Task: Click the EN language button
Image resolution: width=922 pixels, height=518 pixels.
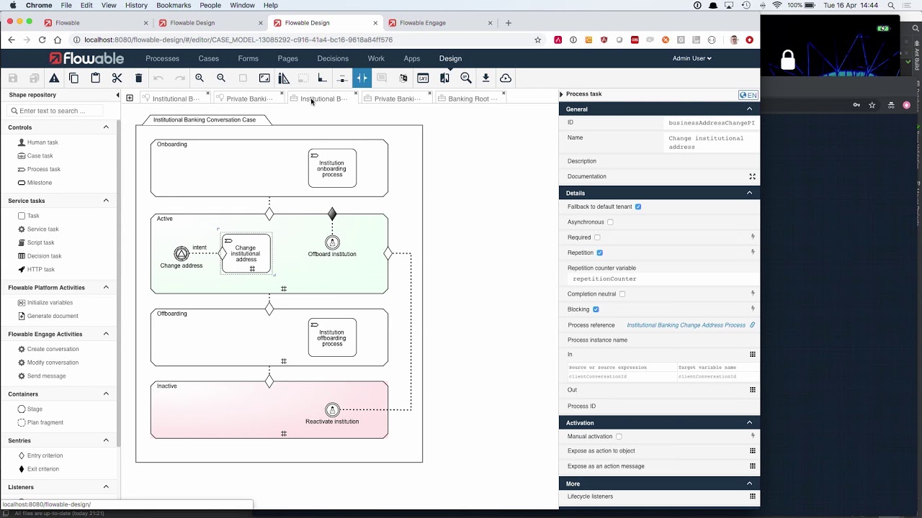Action: 748,95
